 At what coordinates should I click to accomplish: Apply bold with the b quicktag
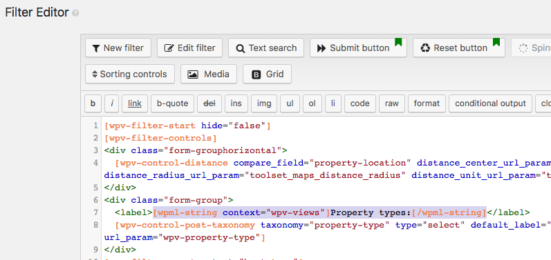[x=93, y=103]
